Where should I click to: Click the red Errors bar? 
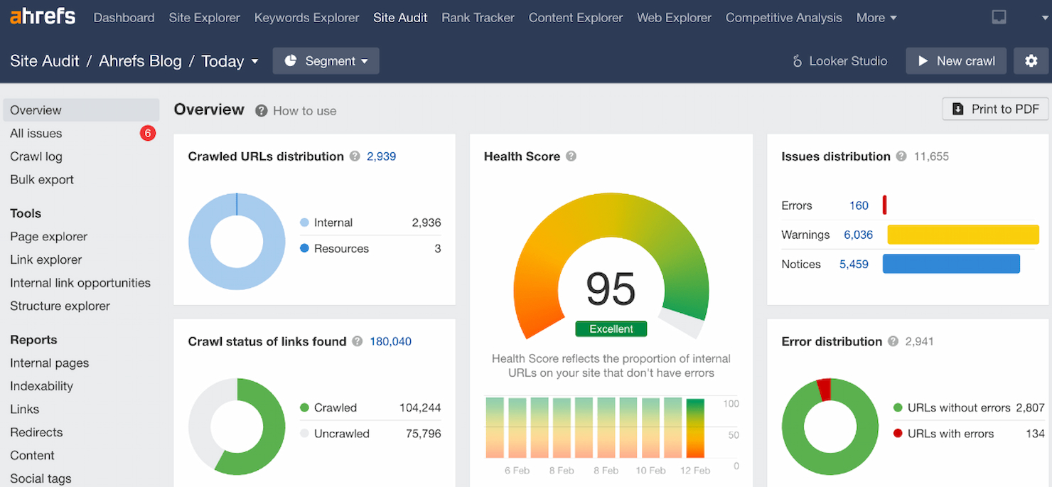click(x=885, y=205)
